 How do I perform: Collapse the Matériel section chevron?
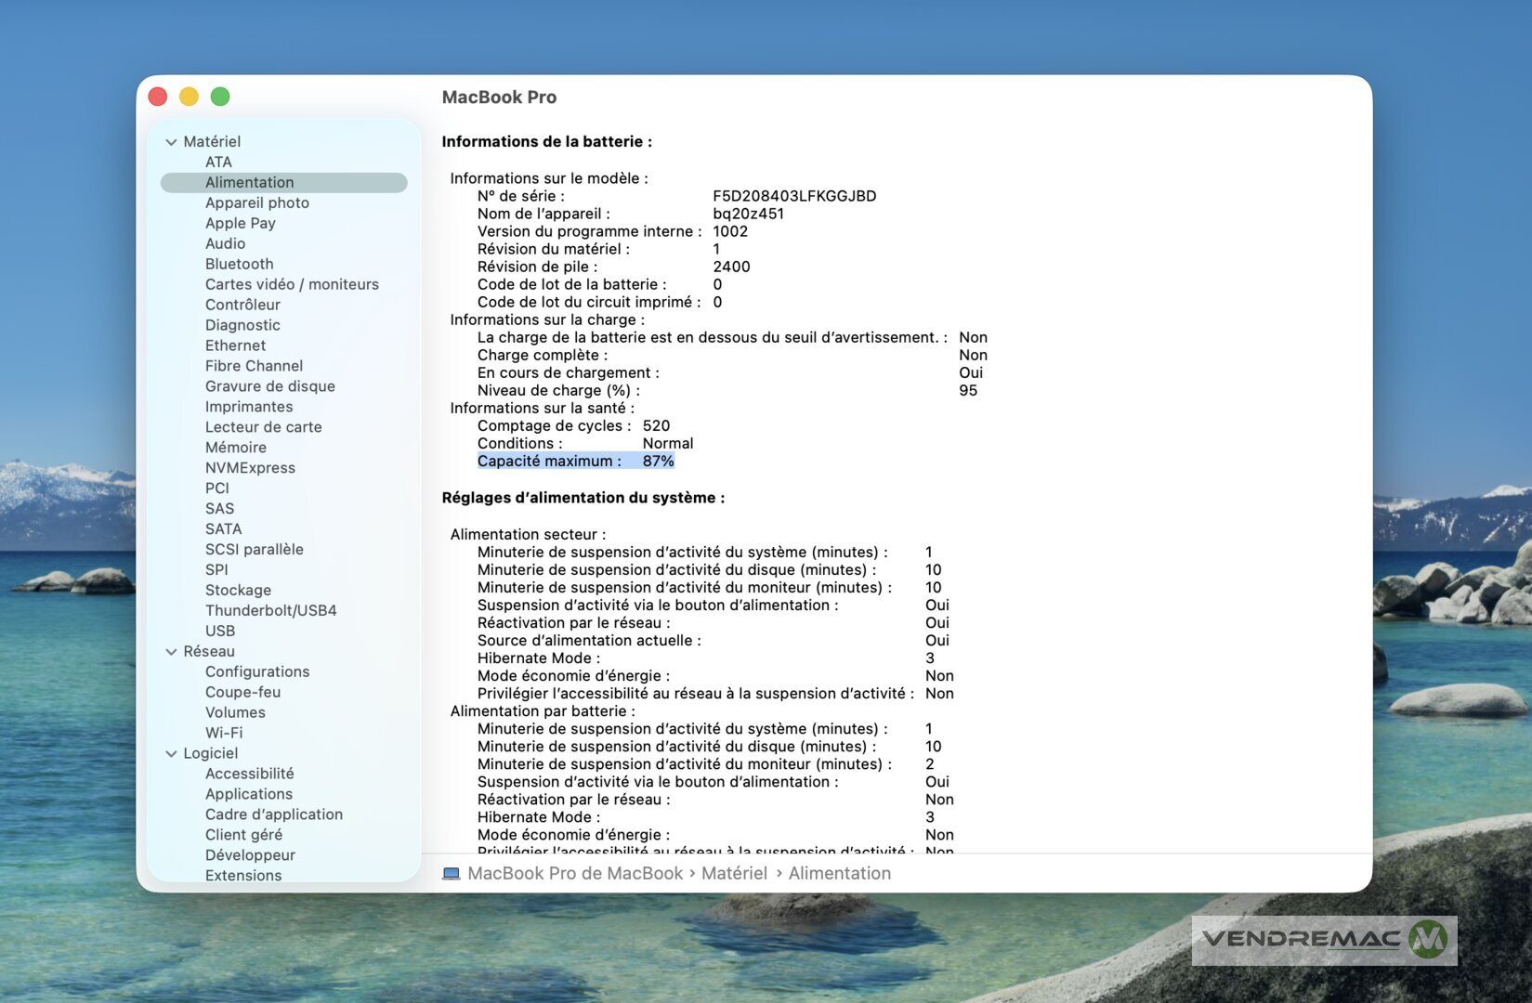[171, 142]
